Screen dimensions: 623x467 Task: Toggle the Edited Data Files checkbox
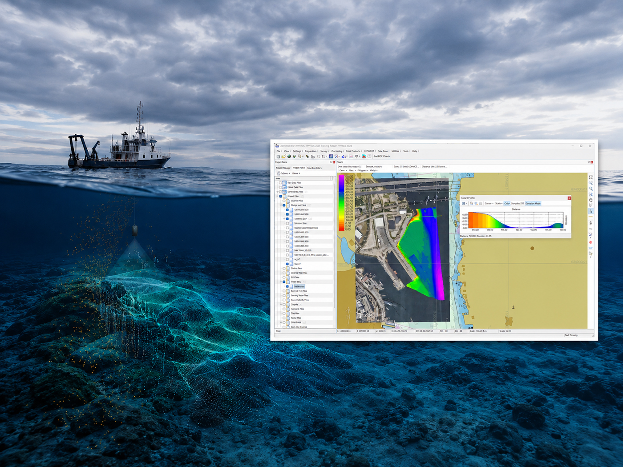pyautogui.click(x=281, y=187)
